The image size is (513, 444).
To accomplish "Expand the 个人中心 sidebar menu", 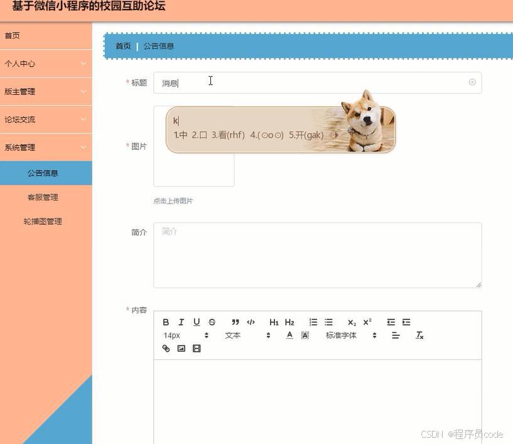I will [46, 63].
